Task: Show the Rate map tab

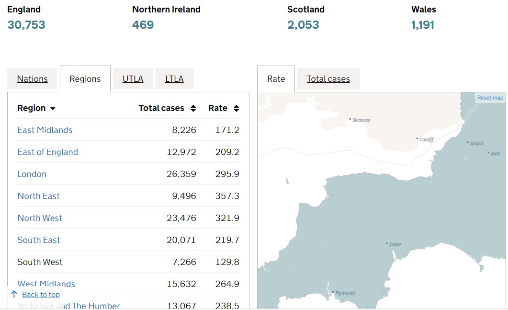Action: (276, 79)
